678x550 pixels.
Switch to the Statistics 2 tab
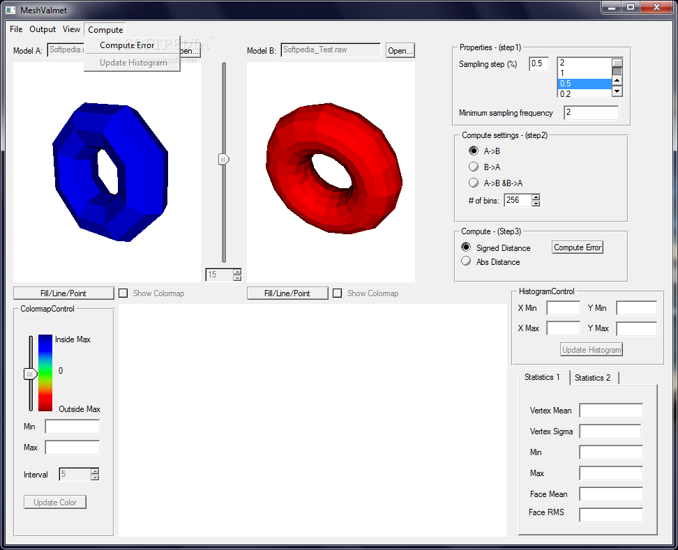coord(592,378)
